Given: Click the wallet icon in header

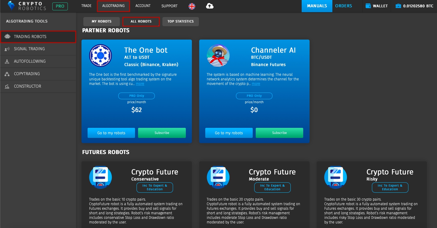Looking at the screenshot, I should coord(368,6).
